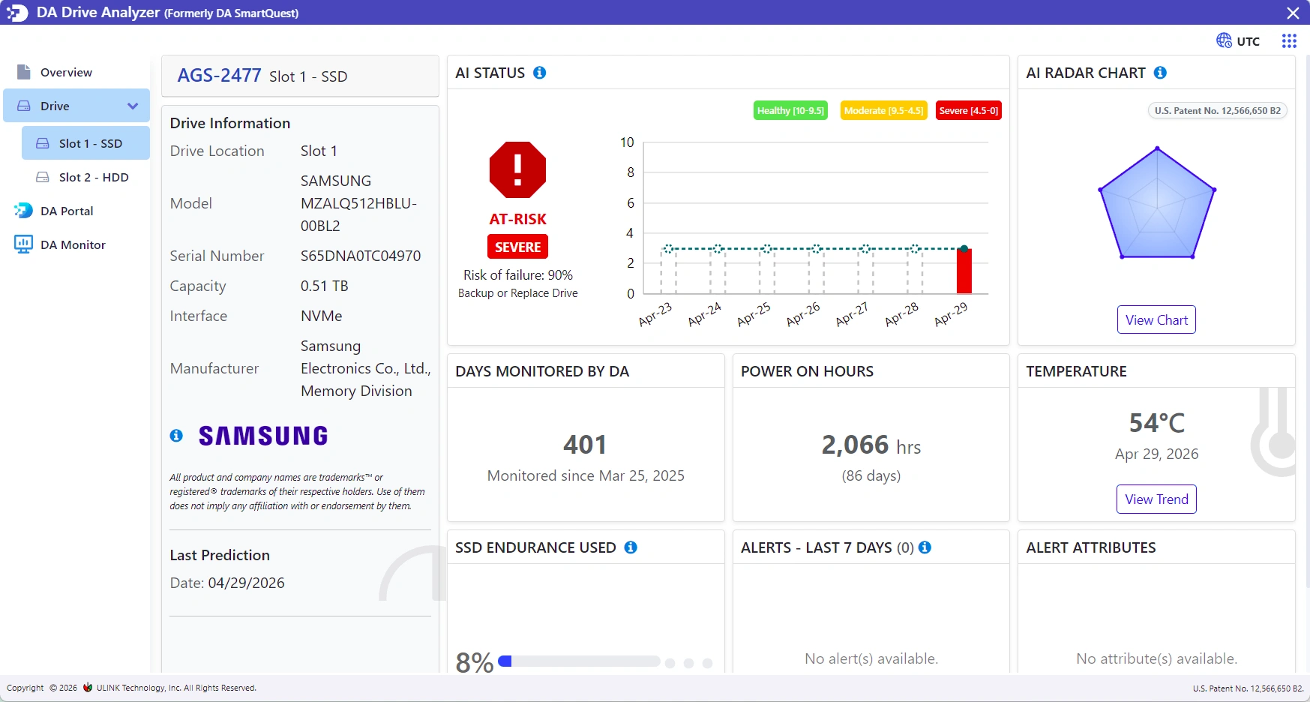Click the Drive icon in sidebar
Viewport: 1310px width, 702px height.
[24, 106]
